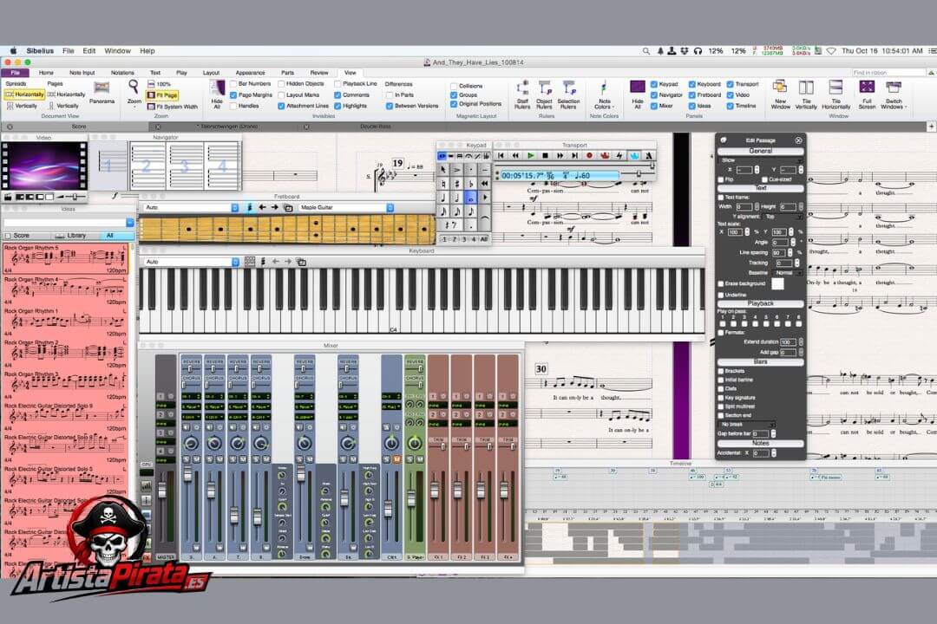
Task: Click the Transport tempo slider
Action: pyautogui.click(x=639, y=173)
